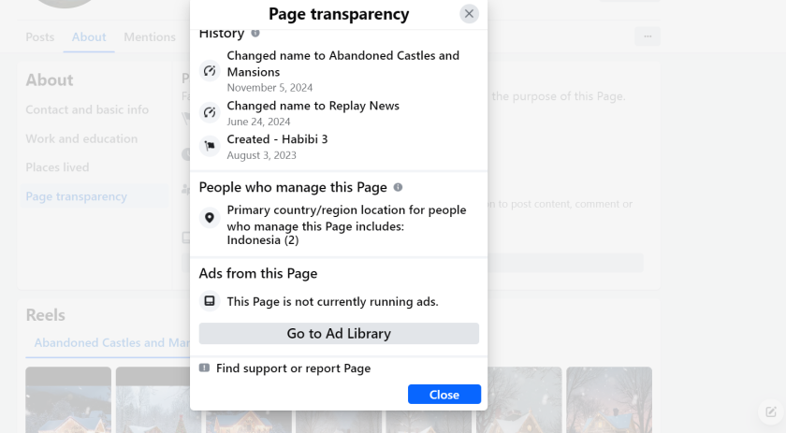
Task: Select the About tab
Action: (89, 37)
